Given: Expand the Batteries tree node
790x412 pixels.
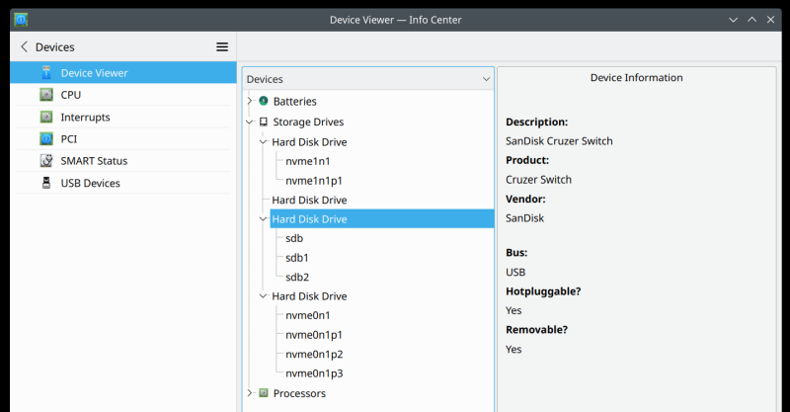Looking at the screenshot, I should coord(250,101).
